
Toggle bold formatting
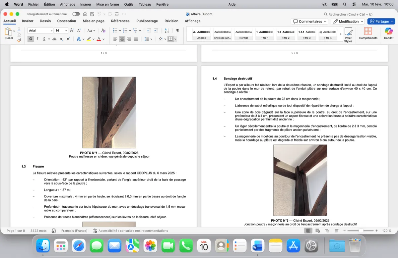30,39
